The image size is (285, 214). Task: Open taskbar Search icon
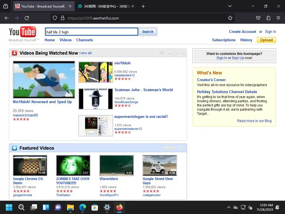coord(21,207)
